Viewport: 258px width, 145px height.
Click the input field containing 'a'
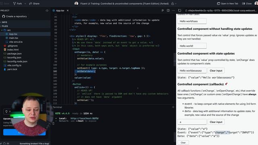192,122
